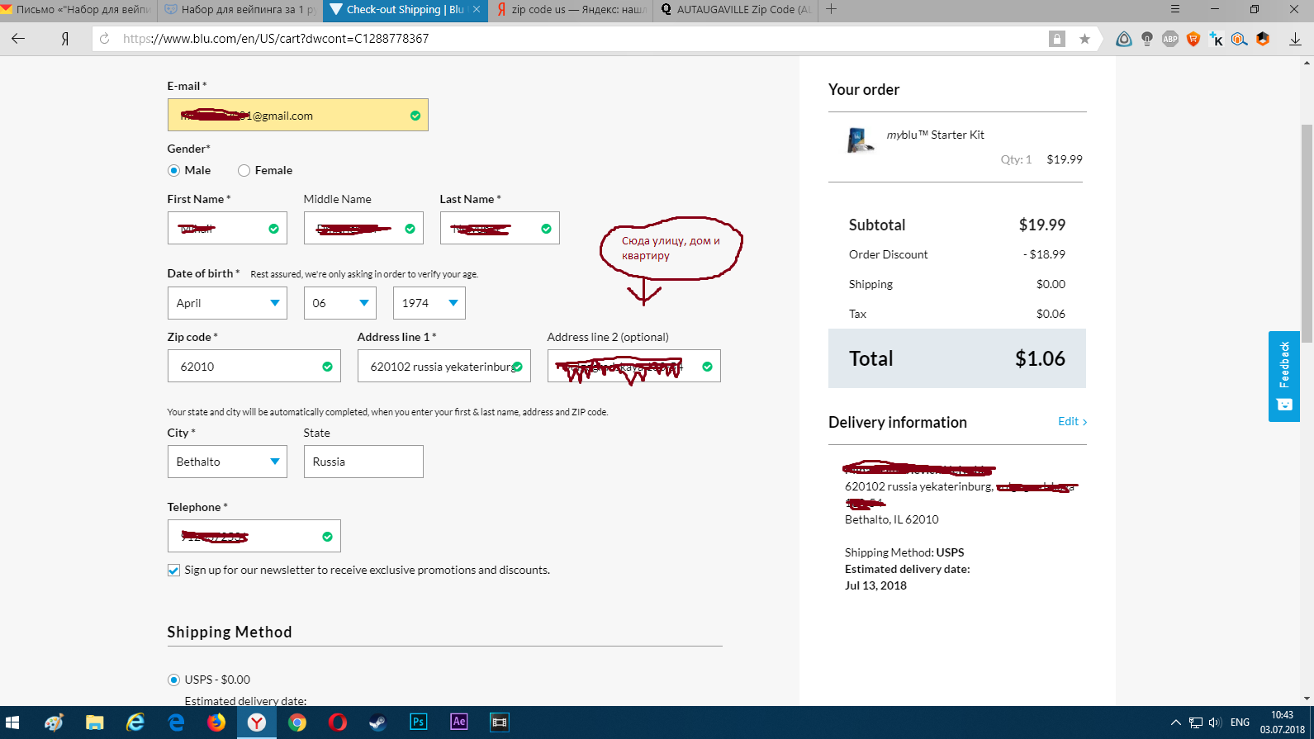Open the Yandex home button
The width and height of the screenshot is (1314, 739).
click(x=64, y=39)
